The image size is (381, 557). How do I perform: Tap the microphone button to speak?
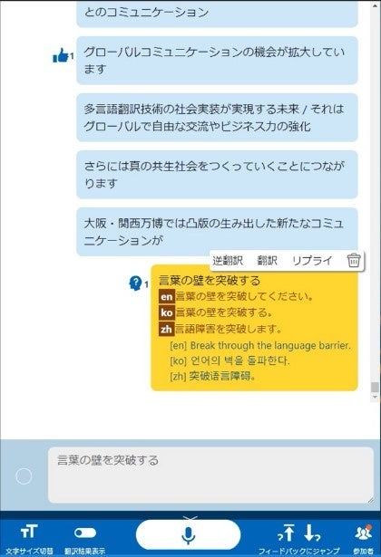[x=188, y=535]
